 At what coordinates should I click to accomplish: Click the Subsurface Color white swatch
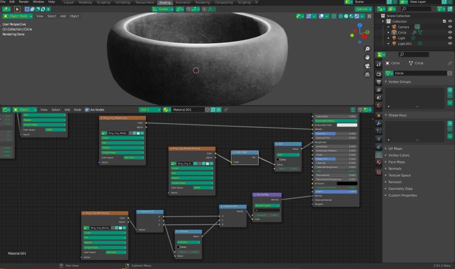point(347,125)
